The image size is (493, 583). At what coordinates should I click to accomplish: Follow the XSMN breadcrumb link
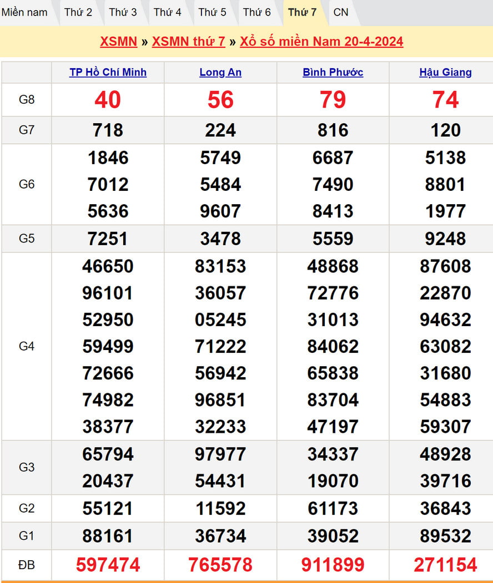coord(118,42)
